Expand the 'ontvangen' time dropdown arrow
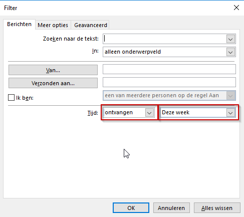Screen dimensions: 244x217 (x=149, y=113)
